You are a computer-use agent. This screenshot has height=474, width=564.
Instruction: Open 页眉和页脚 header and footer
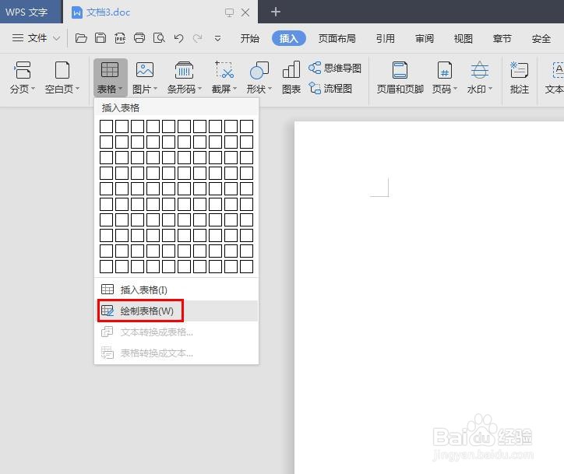click(400, 77)
